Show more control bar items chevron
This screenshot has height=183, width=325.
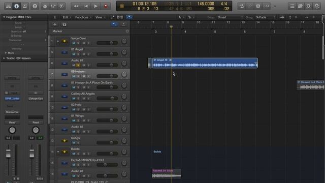(x=275, y=6)
